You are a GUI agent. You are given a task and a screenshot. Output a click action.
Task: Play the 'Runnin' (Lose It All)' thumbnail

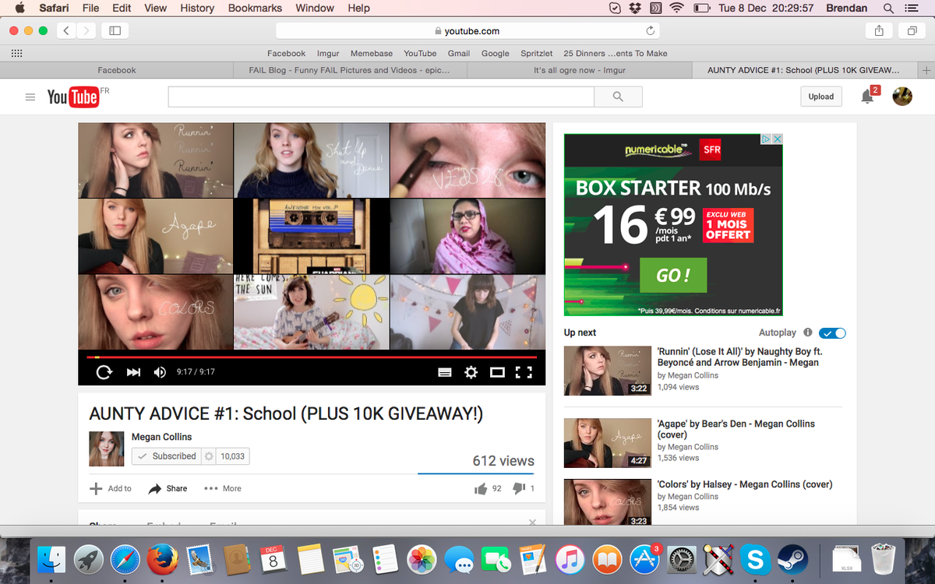click(x=607, y=371)
